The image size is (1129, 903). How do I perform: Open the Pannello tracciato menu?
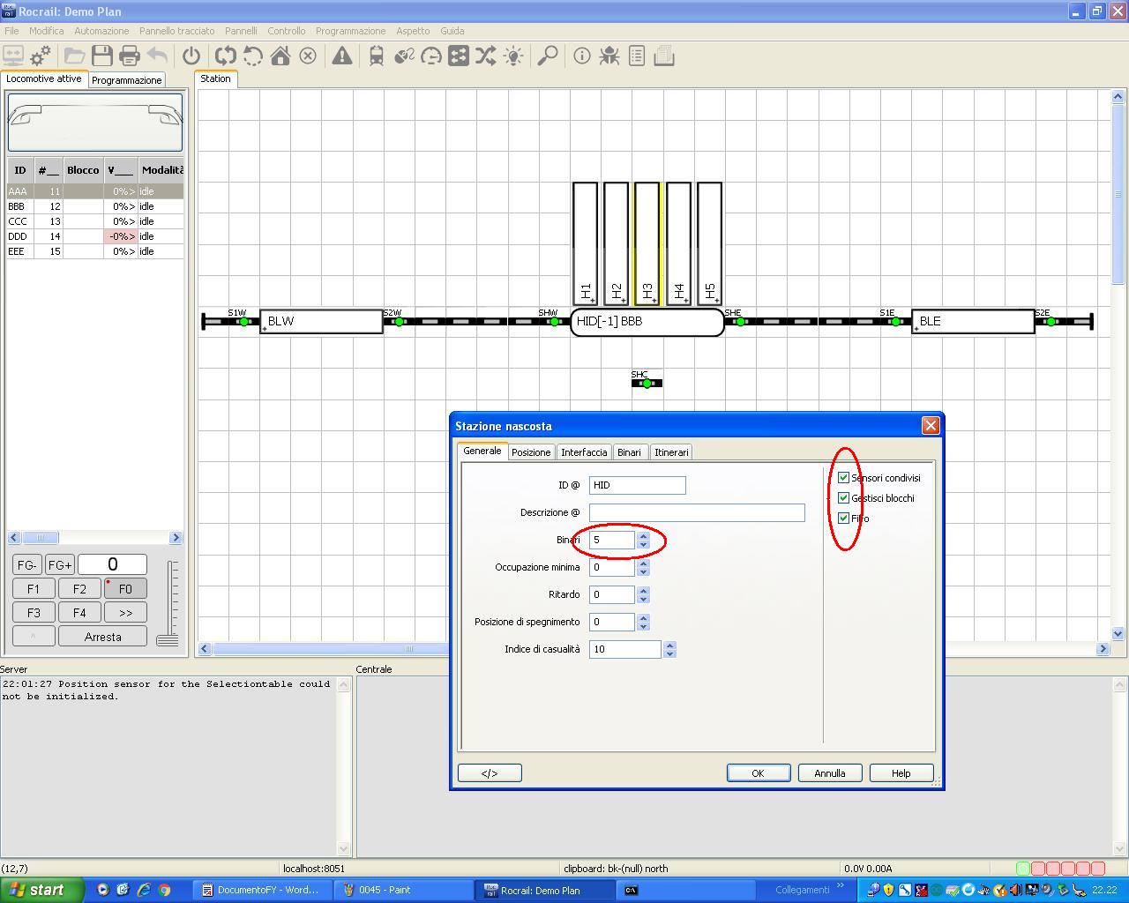tap(176, 31)
